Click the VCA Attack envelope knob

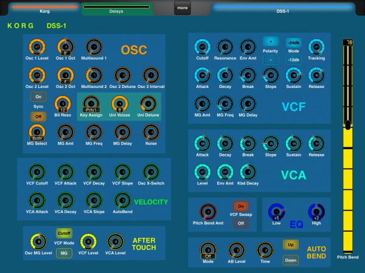[203, 143]
